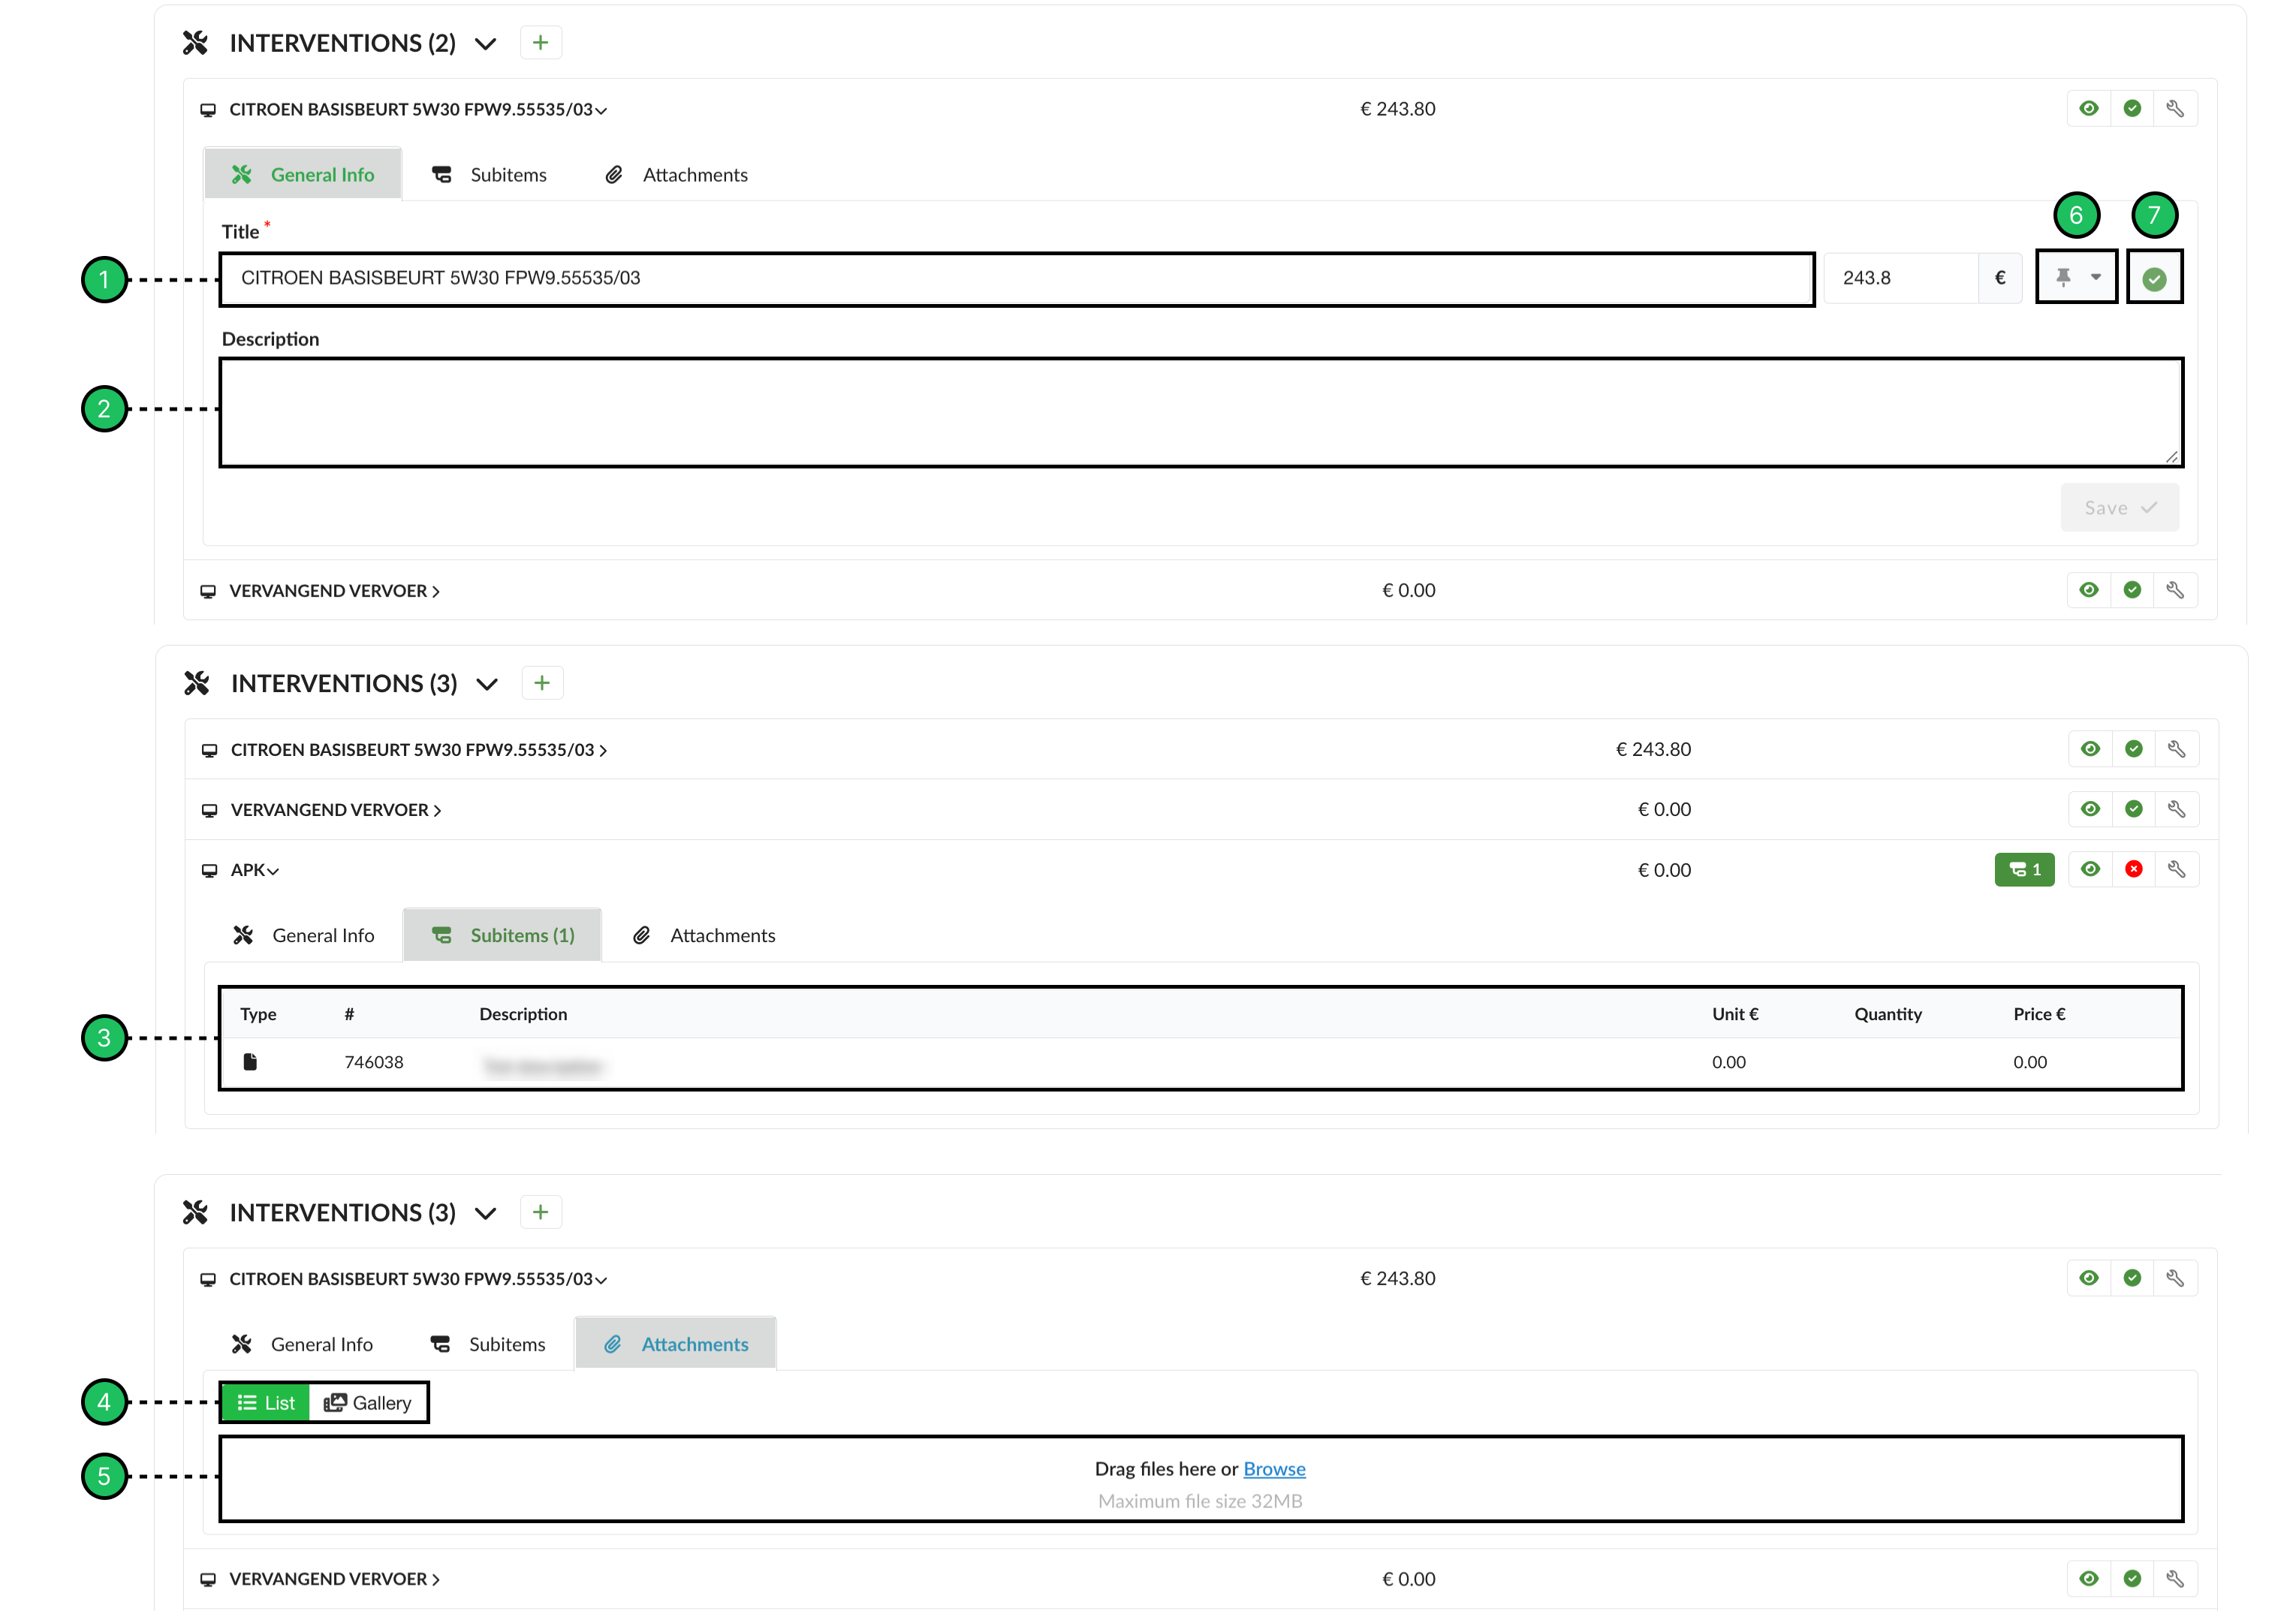Expand the APK intervention row
The width and height of the screenshot is (2296, 1611).
click(254, 870)
